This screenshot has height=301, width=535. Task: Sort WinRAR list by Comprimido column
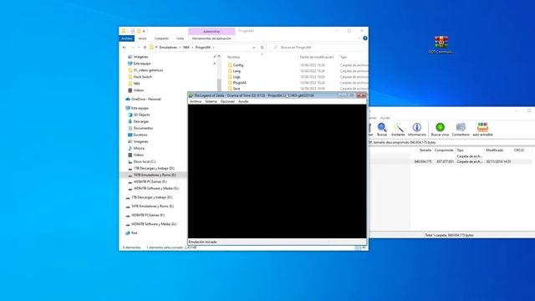(x=444, y=150)
